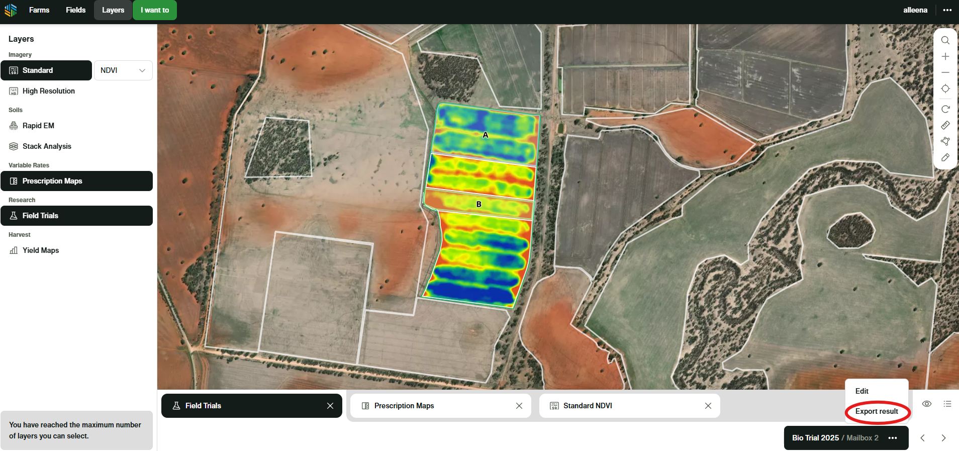Viewport: 959px width, 451px height.
Task: Select the ruler measure tool
Action: click(945, 125)
